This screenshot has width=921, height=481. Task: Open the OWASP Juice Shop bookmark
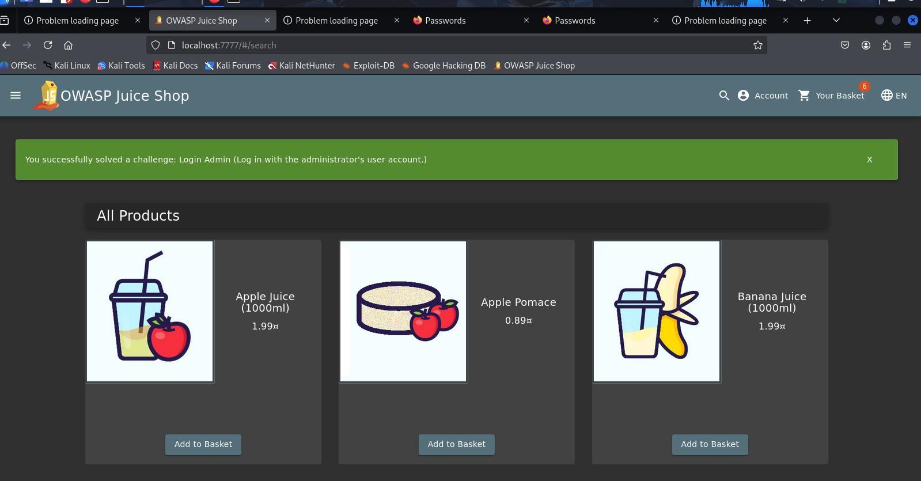(534, 66)
